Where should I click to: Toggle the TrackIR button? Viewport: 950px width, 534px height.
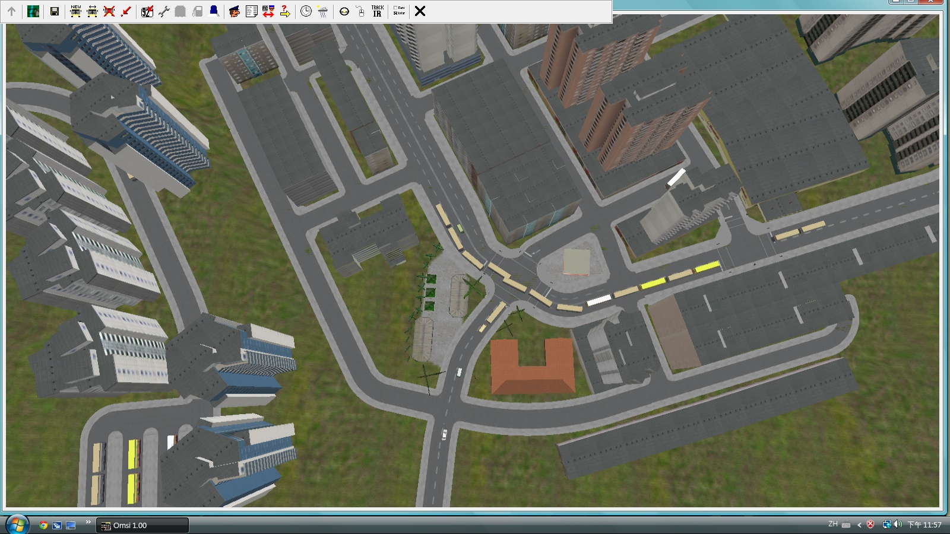378,11
